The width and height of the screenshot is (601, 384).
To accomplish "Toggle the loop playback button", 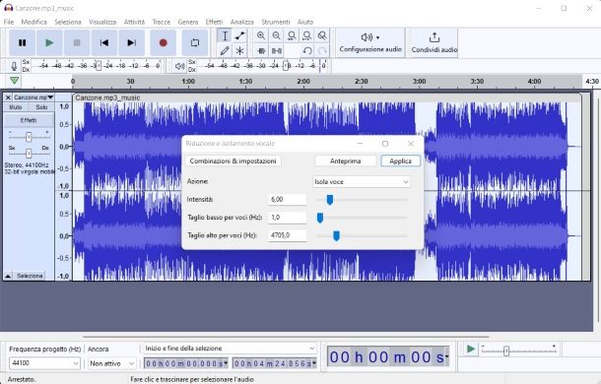I will click(195, 42).
